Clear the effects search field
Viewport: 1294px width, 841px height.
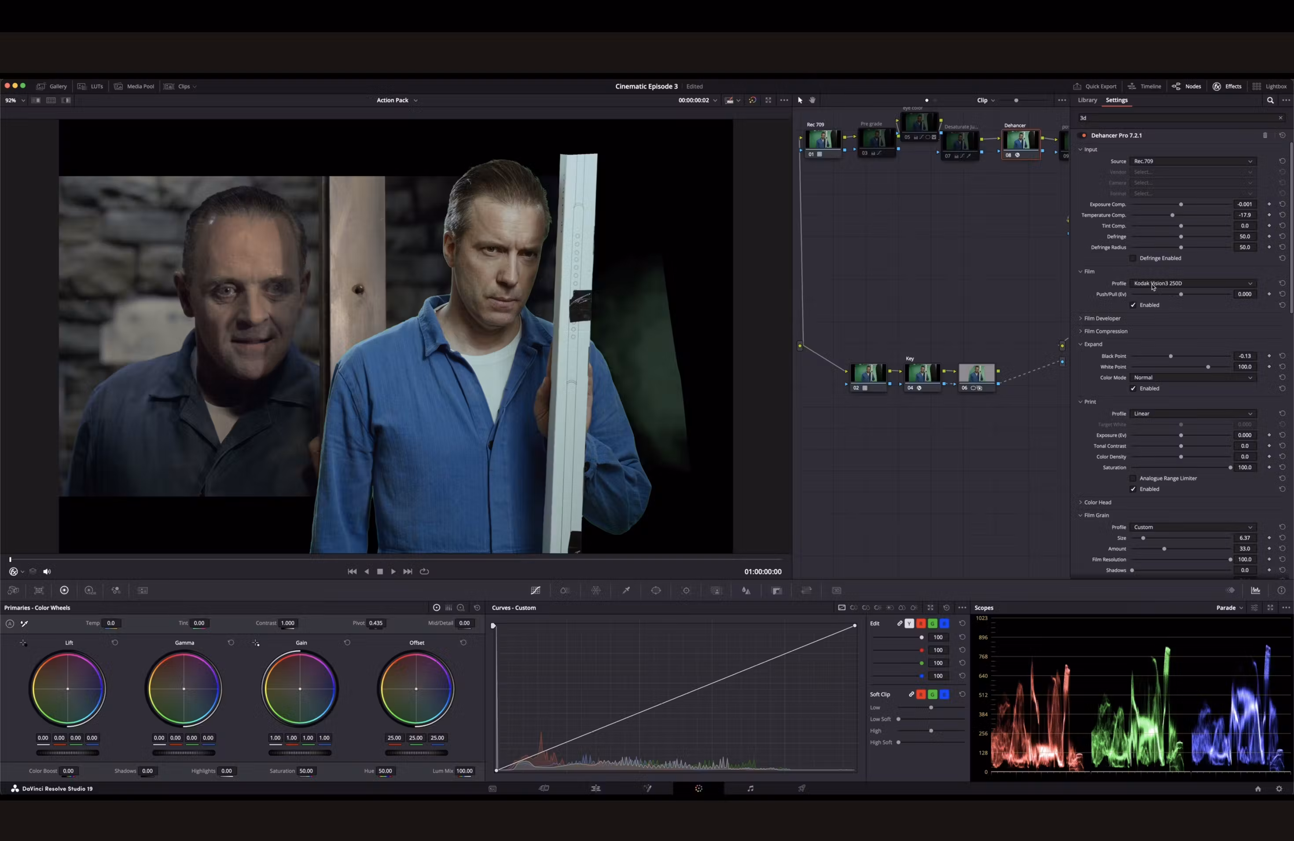1280,118
